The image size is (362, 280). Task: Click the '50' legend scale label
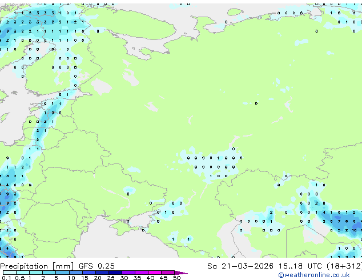pyautogui.click(x=176, y=278)
